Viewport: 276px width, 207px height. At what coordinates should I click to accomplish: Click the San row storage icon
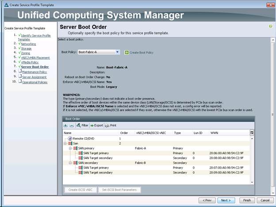click(70, 143)
